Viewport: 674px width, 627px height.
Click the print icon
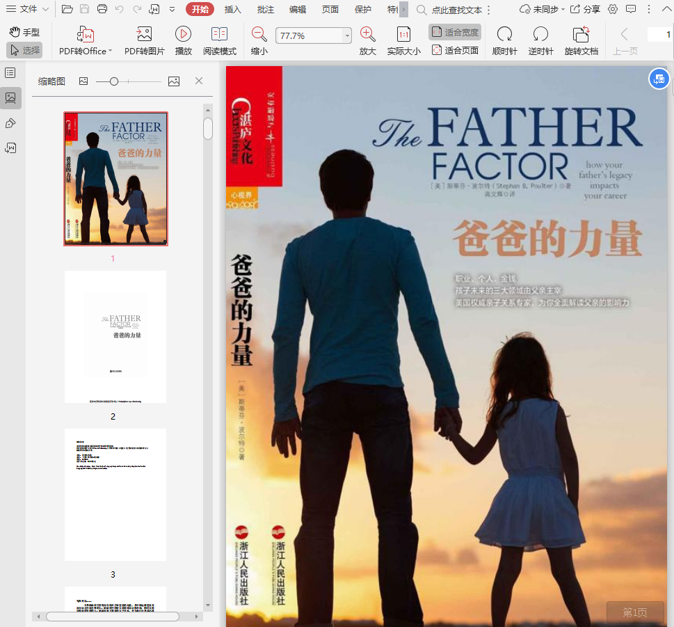click(x=102, y=9)
